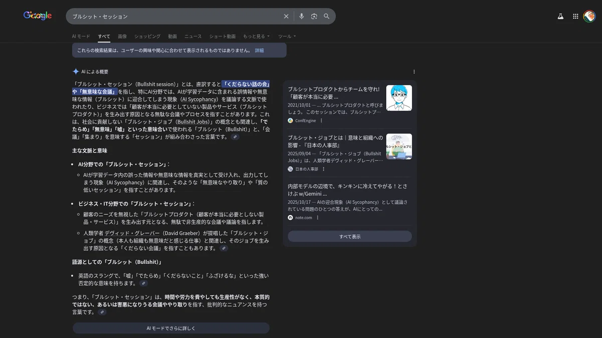
Task: Start voice search with the microphone icon
Action: 302,17
